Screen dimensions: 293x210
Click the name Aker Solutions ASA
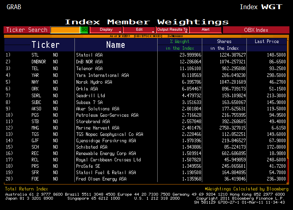click(x=98, y=109)
